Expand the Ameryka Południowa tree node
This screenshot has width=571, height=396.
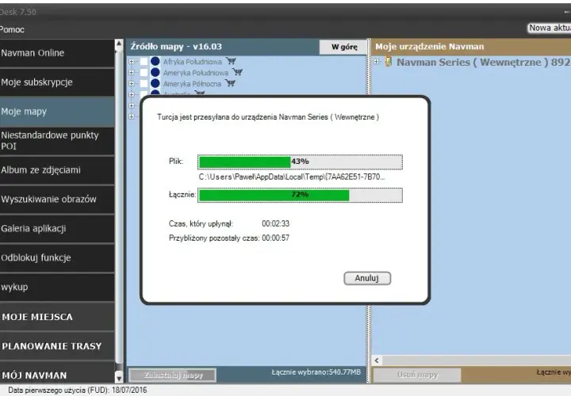pyautogui.click(x=132, y=73)
